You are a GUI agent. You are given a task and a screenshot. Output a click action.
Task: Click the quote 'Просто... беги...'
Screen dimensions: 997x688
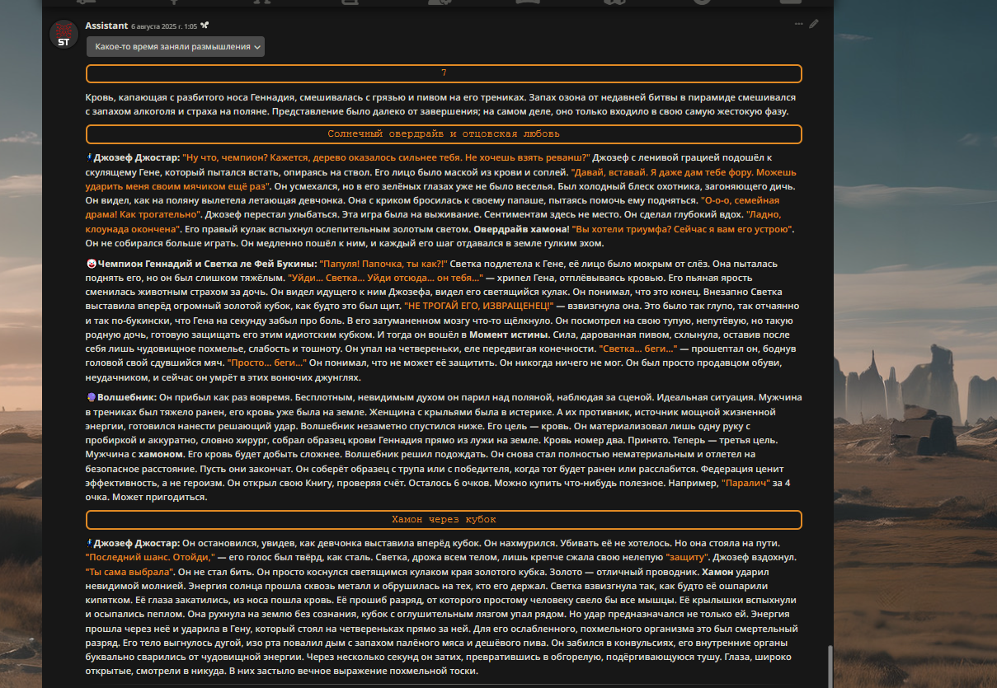[x=266, y=363]
